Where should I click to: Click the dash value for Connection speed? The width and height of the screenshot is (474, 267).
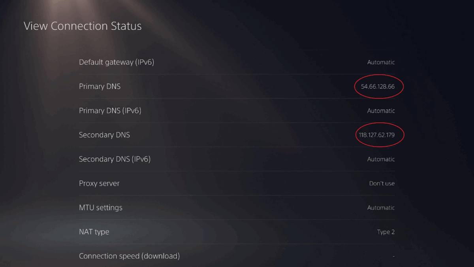point(393,256)
